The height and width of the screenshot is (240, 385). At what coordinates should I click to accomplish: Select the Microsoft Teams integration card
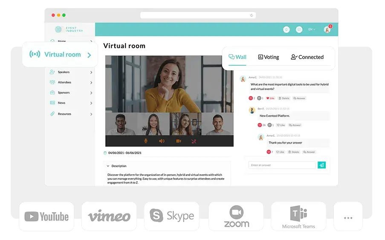(x=298, y=217)
